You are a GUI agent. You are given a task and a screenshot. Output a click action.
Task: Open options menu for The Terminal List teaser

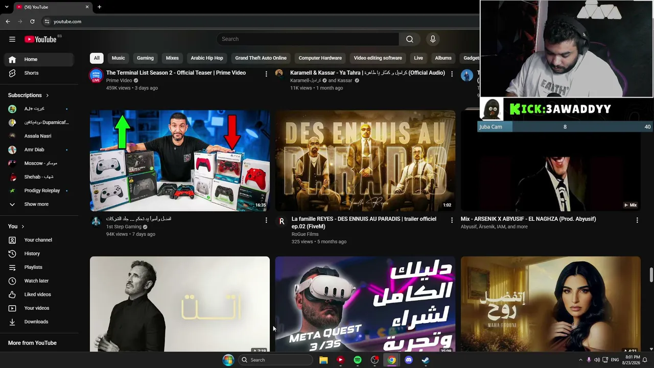(x=266, y=74)
